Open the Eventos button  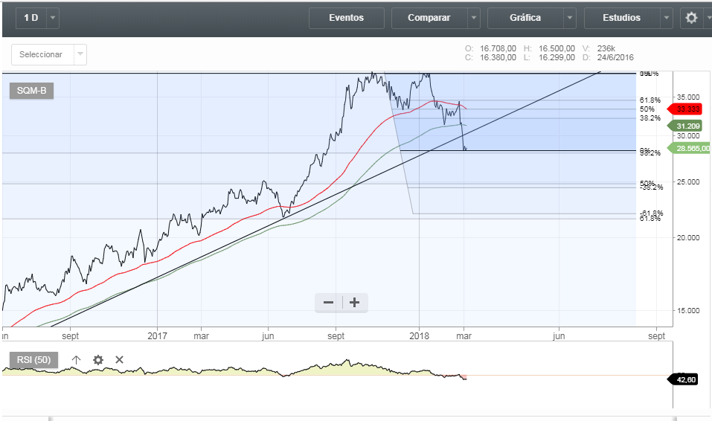pos(347,18)
